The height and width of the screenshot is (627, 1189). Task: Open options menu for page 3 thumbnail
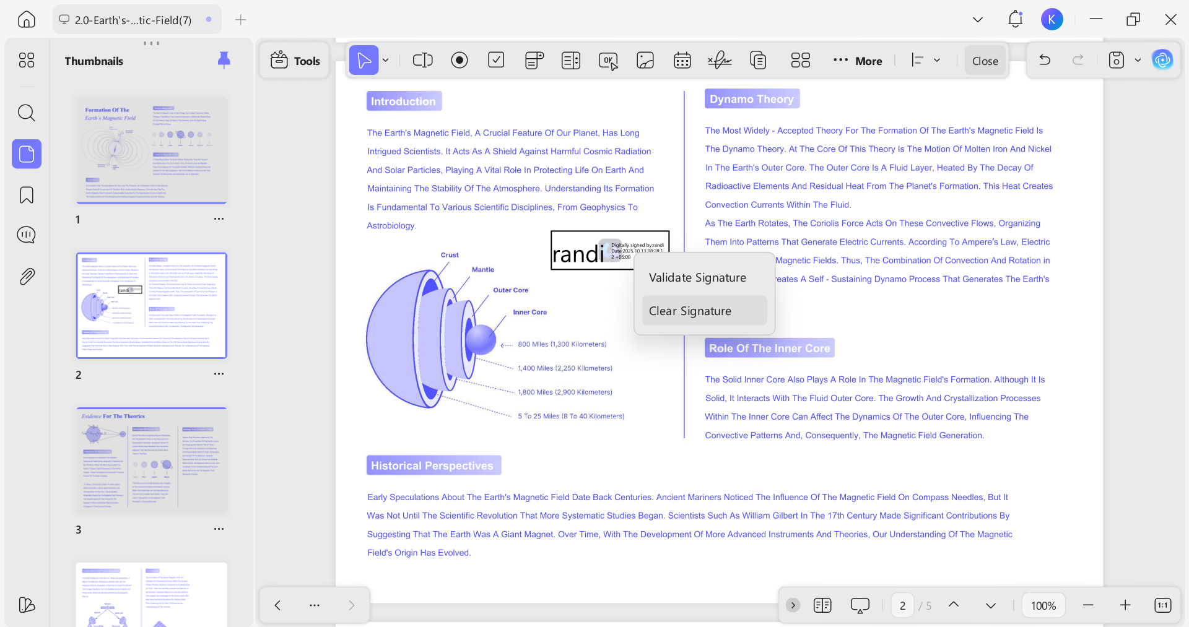coord(219,529)
